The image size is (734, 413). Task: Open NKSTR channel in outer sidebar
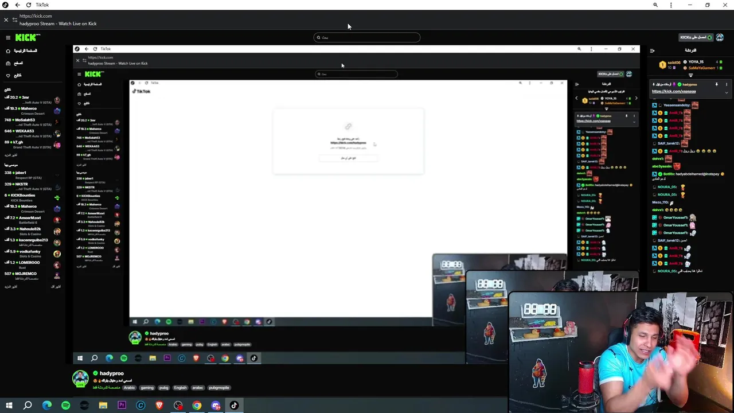tap(32, 186)
